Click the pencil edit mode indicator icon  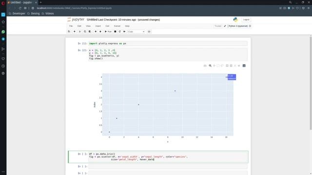225,26
